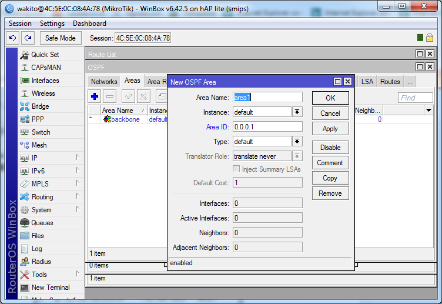
Task: Switch to the Areas tab
Action: point(132,81)
